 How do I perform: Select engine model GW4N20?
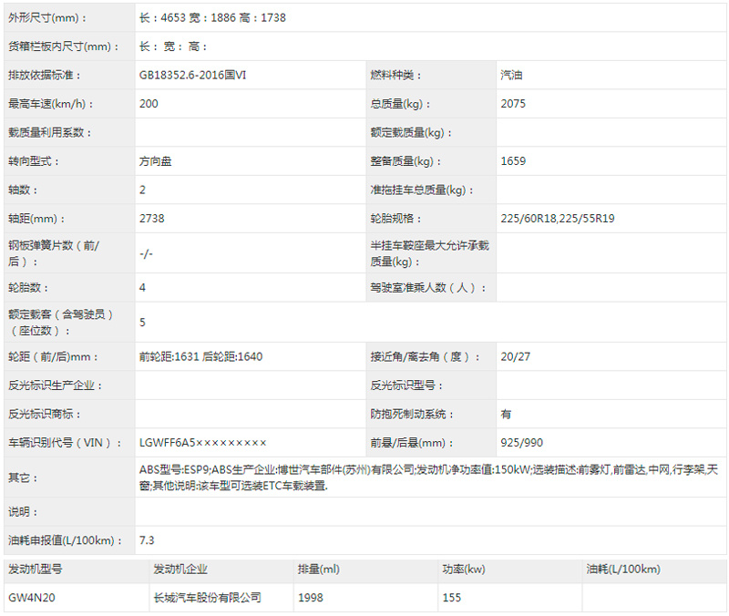tap(32, 598)
